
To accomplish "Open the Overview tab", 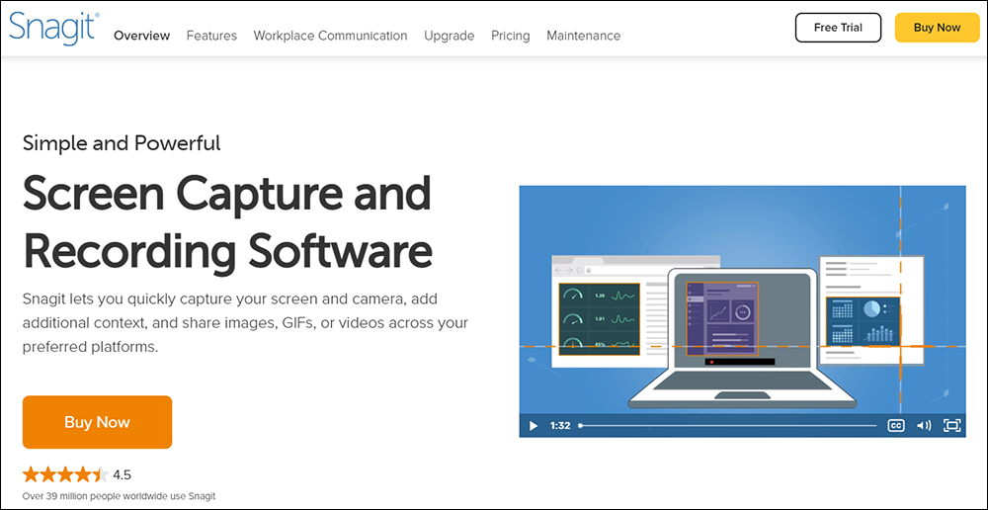I will (141, 36).
